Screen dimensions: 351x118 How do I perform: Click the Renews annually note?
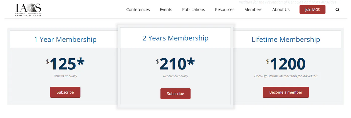click(x=65, y=76)
